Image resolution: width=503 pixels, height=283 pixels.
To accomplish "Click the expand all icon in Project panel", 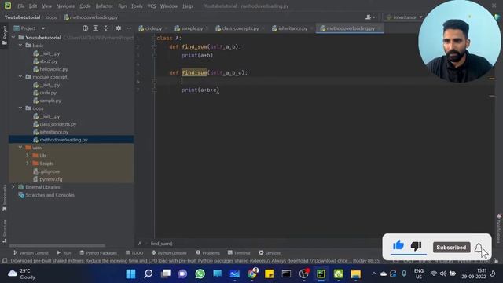I will click(96, 28).
